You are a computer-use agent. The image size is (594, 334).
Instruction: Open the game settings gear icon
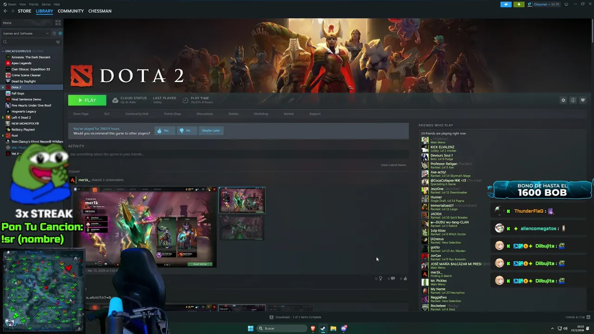[563, 100]
